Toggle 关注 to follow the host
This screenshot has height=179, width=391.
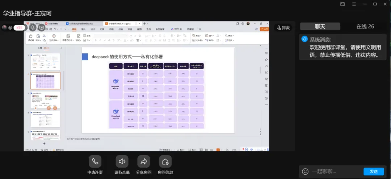tap(19, 28)
